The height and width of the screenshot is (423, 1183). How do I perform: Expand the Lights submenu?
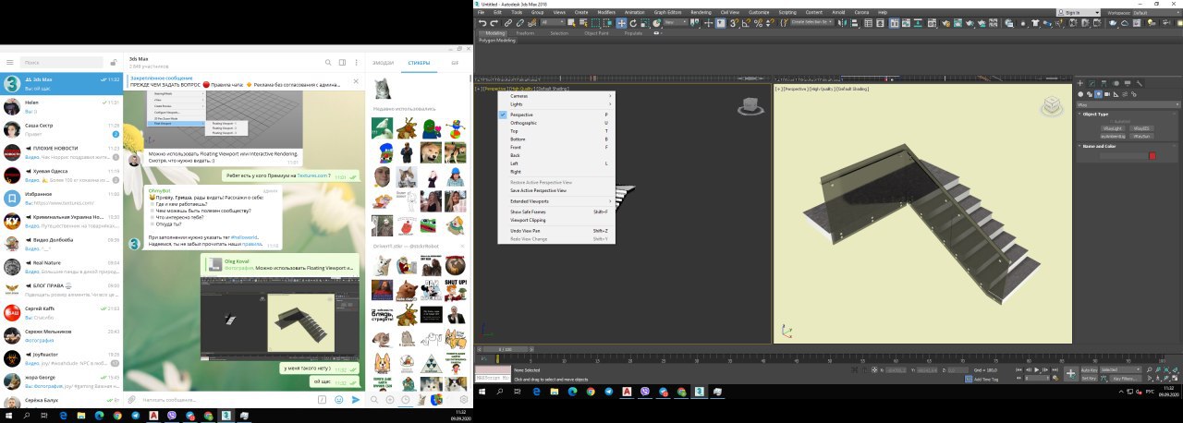tap(557, 103)
